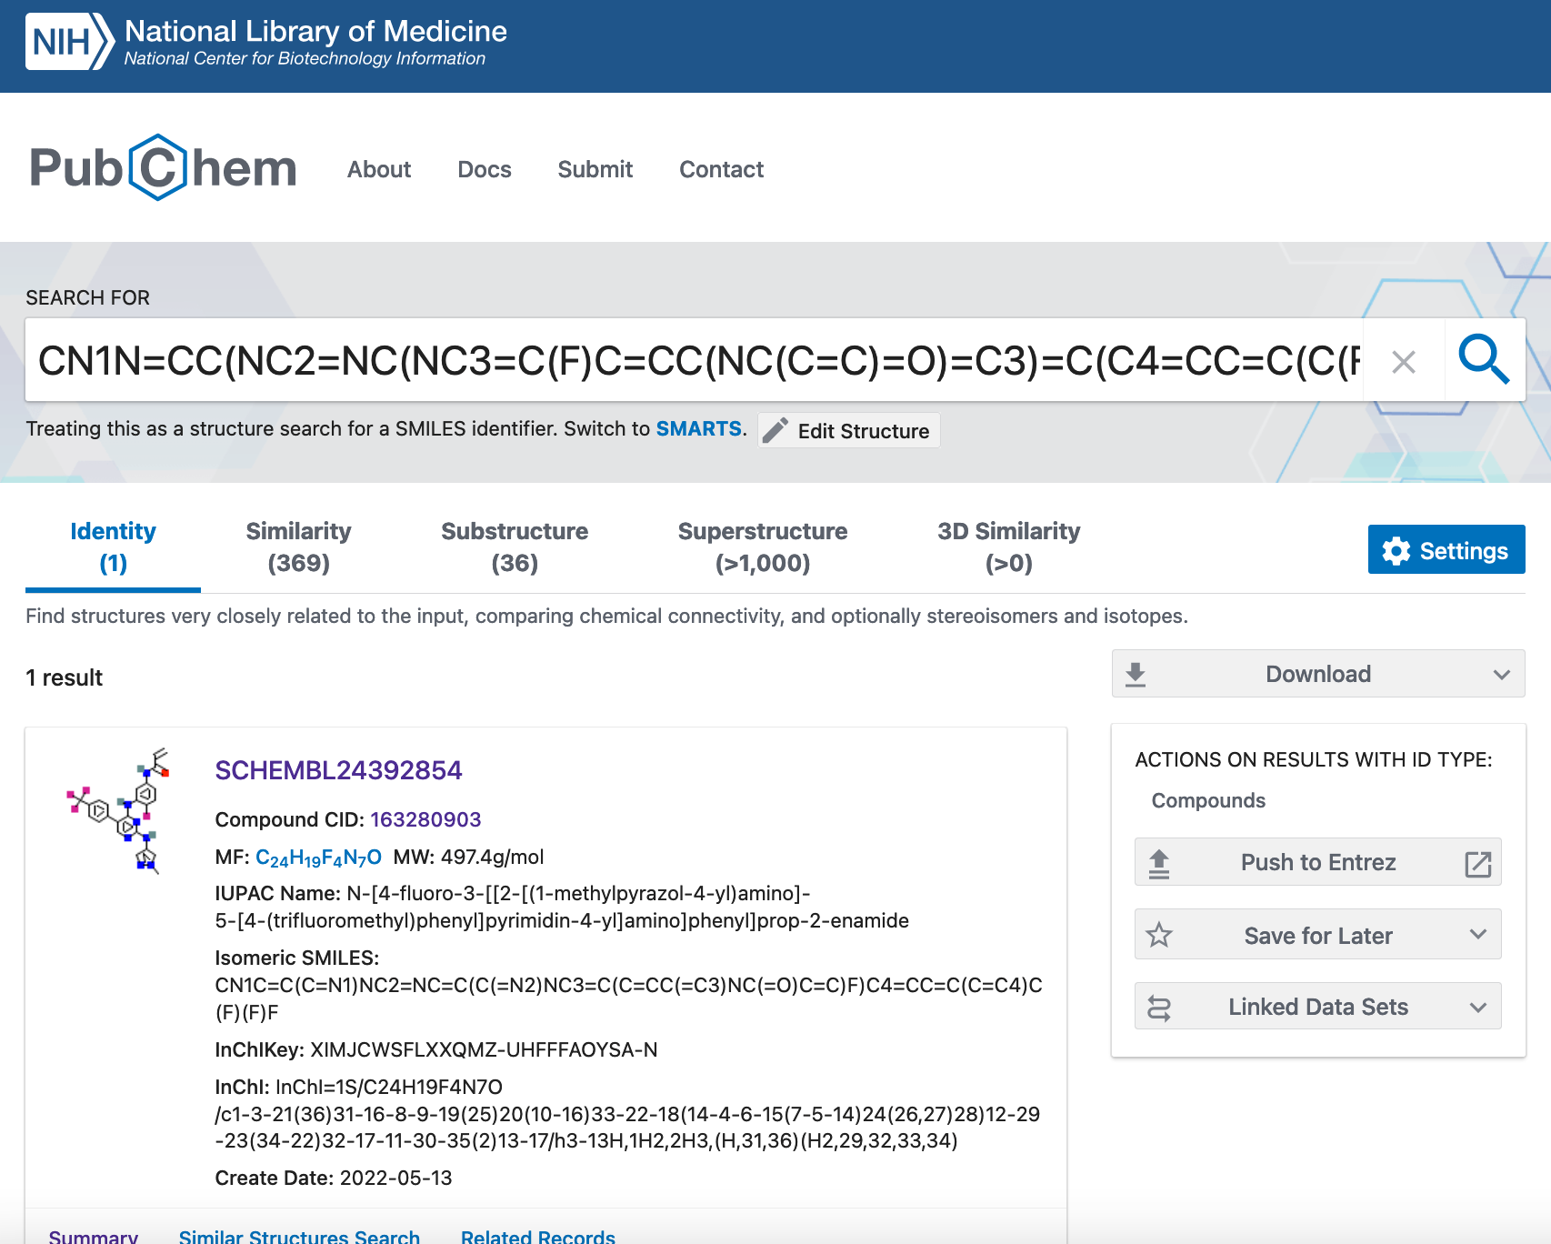Click the NIH logo icon
This screenshot has width=1551, height=1244.
pos(70,42)
